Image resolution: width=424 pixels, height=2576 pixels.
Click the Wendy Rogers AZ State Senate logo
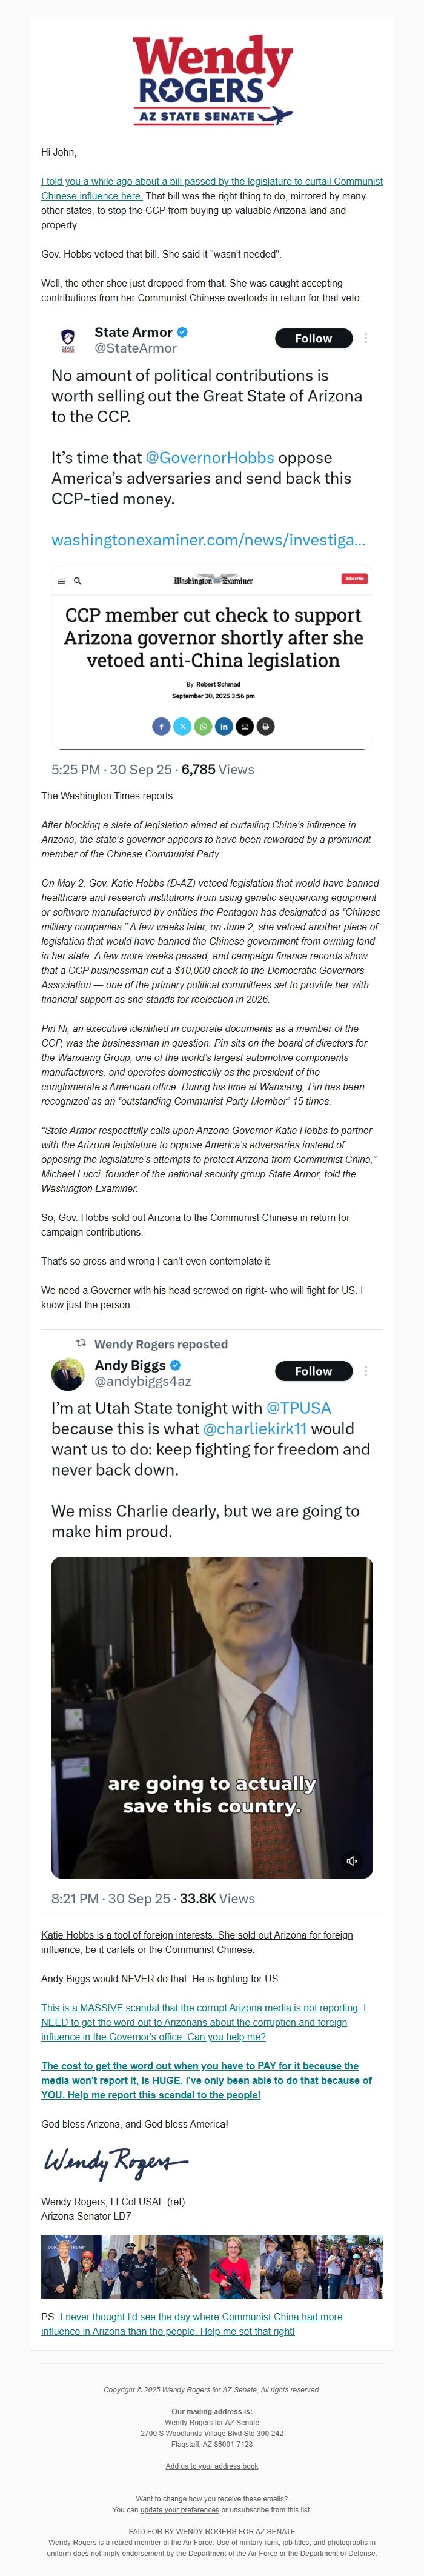click(x=212, y=80)
